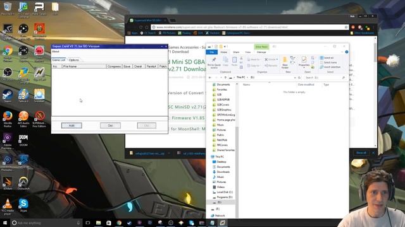Open the Recycle Bin desktop icon

pyautogui.click(x=8, y=8)
